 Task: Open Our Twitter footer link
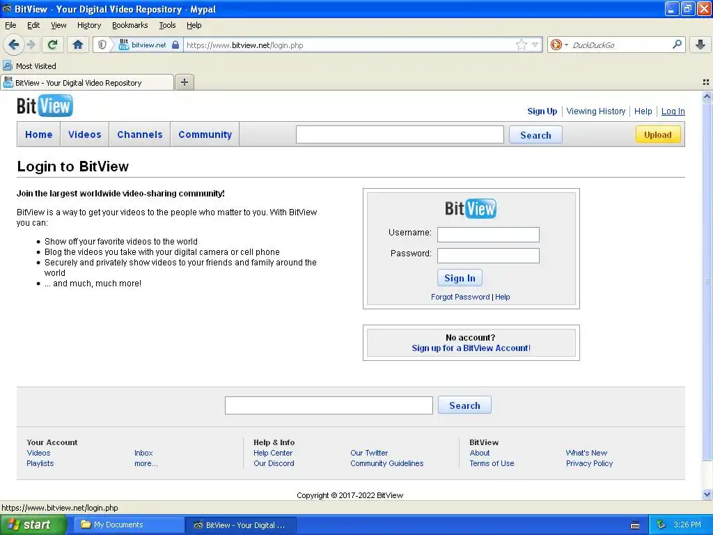tap(369, 453)
